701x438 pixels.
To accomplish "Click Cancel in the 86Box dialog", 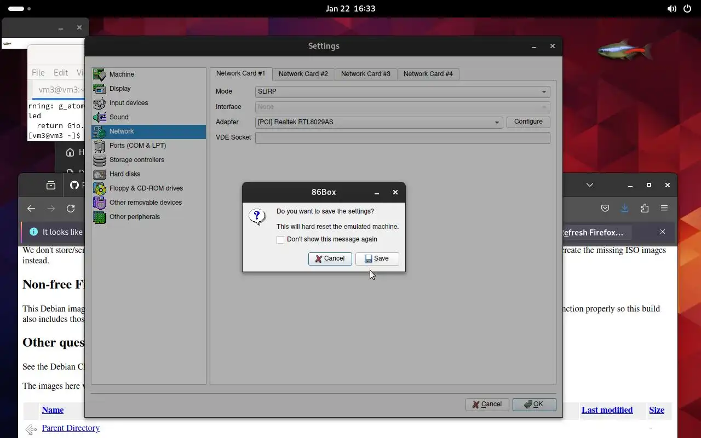I will [330, 258].
